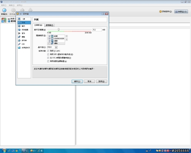This screenshot has height=153, width=191.
Task: Click the Details (詳細資料) button
Action: click(x=166, y=11)
